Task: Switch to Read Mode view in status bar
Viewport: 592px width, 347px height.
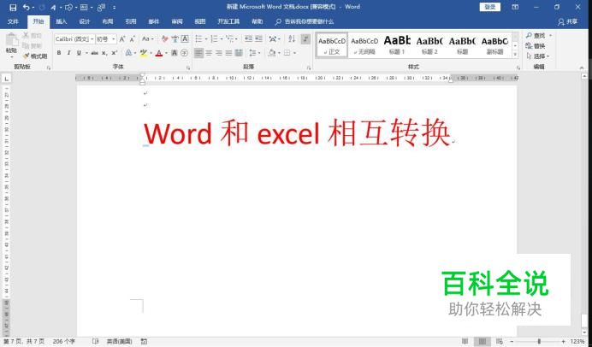Action: tap(465, 341)
